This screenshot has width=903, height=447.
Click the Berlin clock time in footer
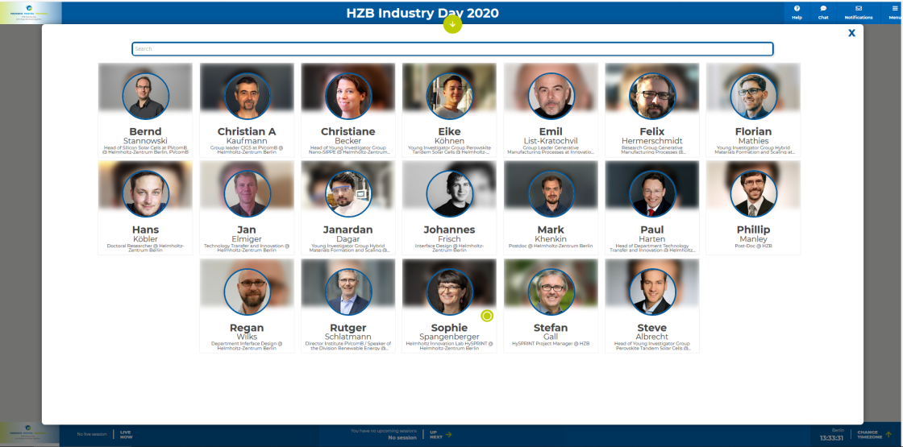[831, 438]
